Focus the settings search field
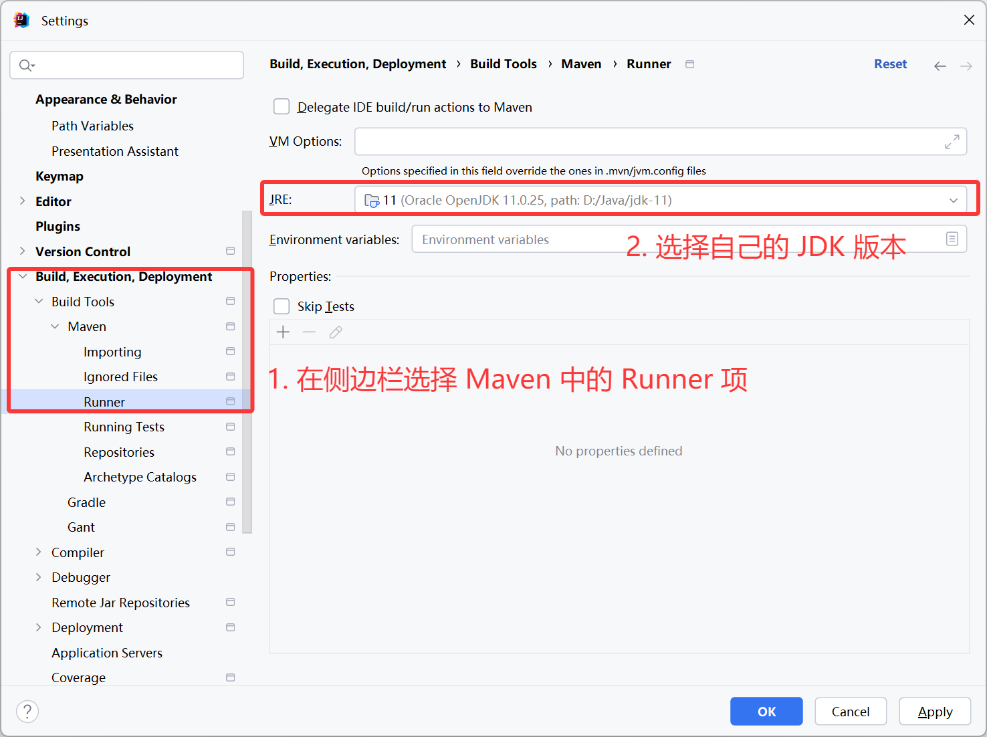This screenshot has height=737, width=987. pos(126,65)
